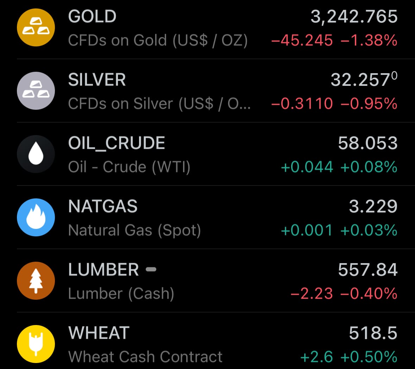Tap the gold bars icon

coord(36,27)
